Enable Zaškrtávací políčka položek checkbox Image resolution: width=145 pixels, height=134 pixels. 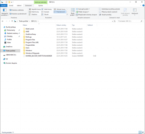click(100, 9)
